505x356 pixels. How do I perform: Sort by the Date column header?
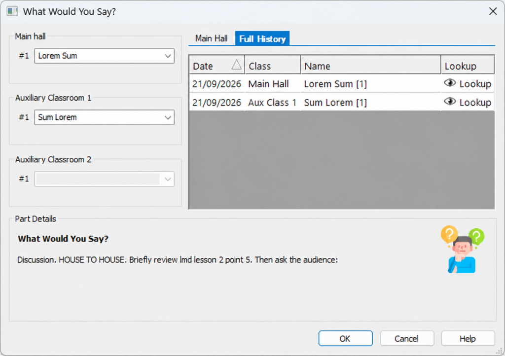pyautogui.click(x=217, y=65)
